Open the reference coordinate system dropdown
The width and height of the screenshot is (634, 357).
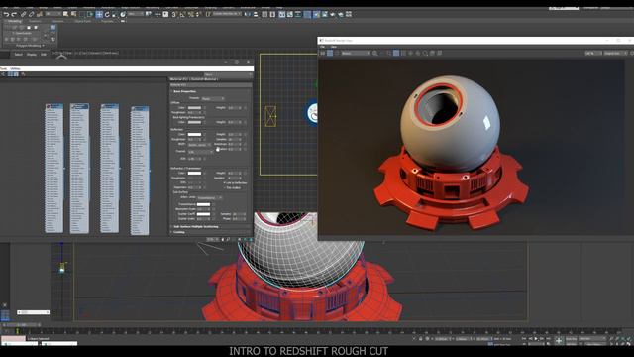click(137, 14)
